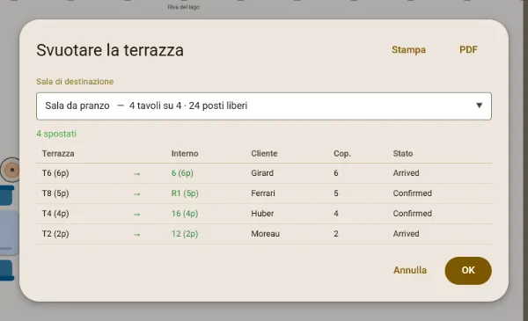The height and width of the screenshot is (321, 528).
Task: Click the covers value 2 for Moreau
Action: (x=336, y=234)
